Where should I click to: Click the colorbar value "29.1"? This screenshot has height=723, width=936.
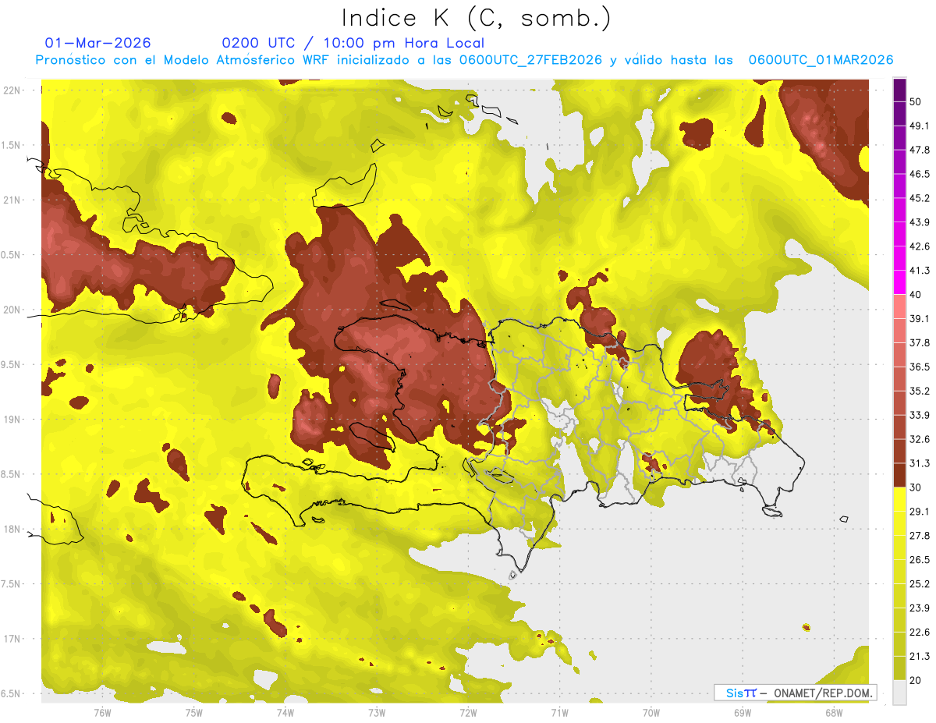[919, 512]
